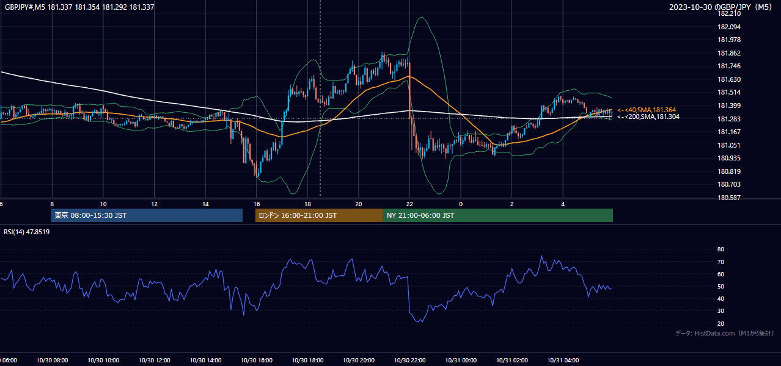Click the 10/31 00:00 date label
This screenshot has height=366, width=781.
click(x=461, y=361)
